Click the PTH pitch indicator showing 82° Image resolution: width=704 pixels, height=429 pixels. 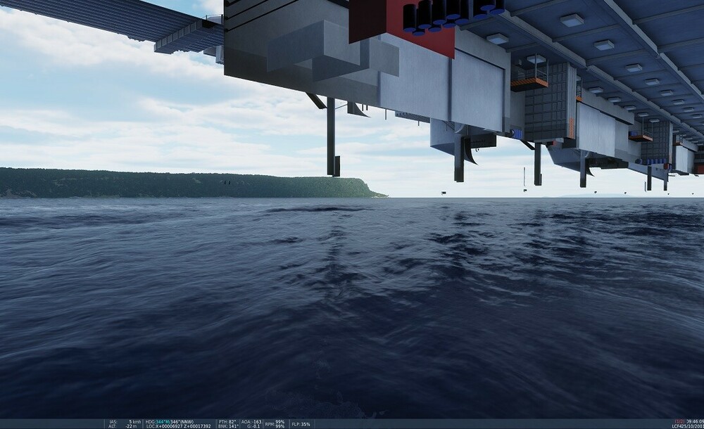(x=227, y=421)
